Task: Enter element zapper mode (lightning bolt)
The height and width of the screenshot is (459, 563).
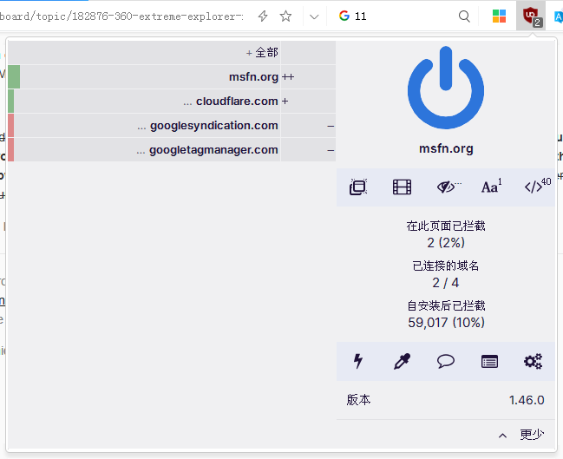Action: 358,361
